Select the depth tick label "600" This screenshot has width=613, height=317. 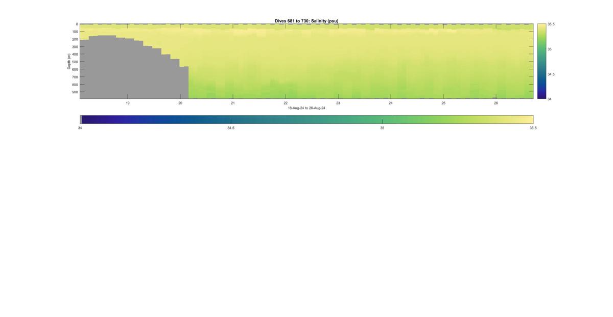pos(75,69)
